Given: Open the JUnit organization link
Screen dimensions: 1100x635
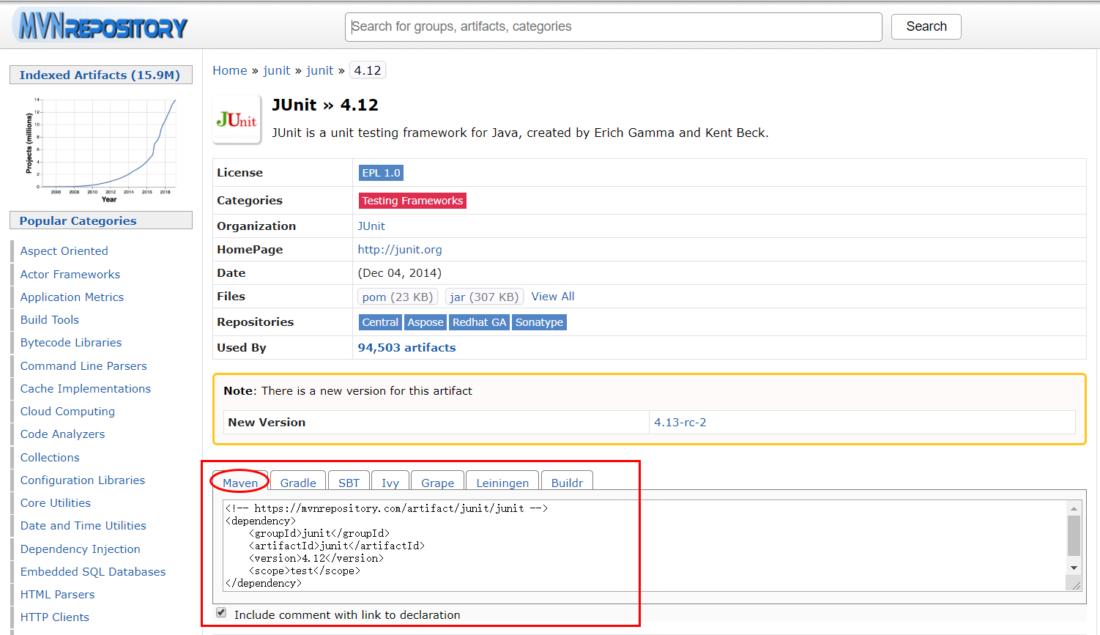Looking at the screenshot, I should 371,226.
